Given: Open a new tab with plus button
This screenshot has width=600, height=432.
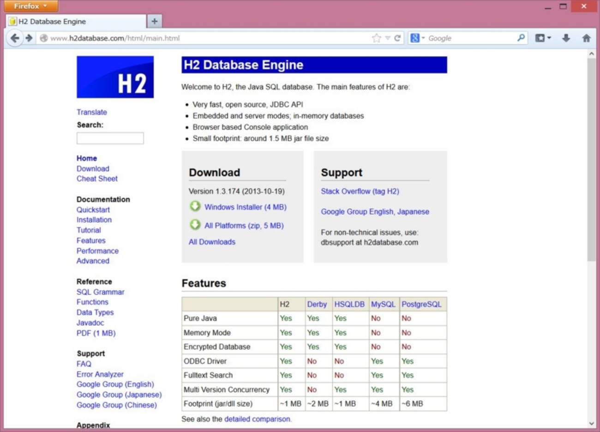Looking at the screenshot, I should click(155, 21).
